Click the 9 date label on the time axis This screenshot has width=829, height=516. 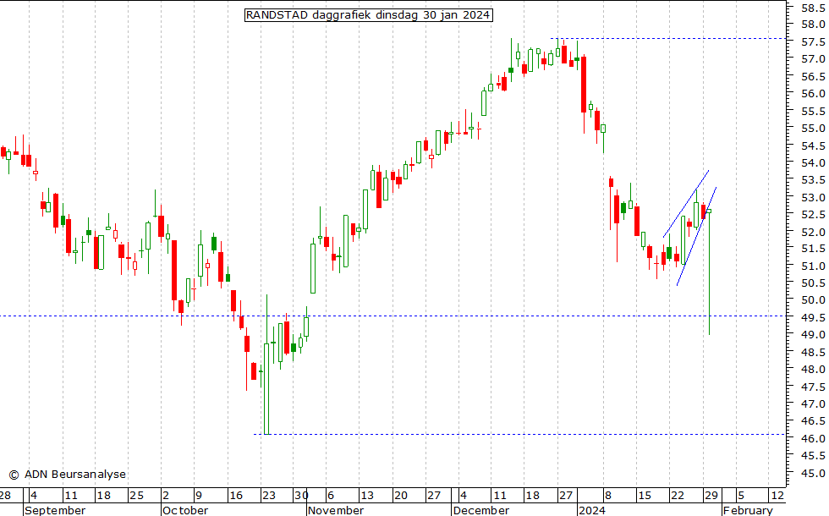pos(199,496)
